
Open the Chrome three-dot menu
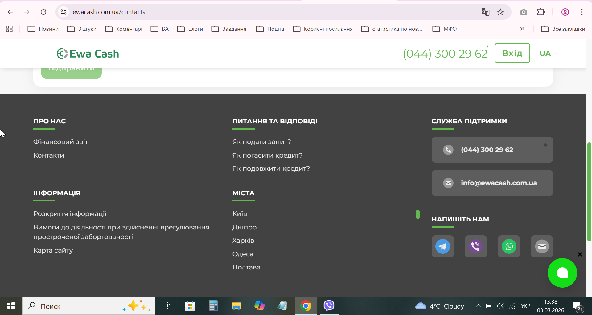582,12
